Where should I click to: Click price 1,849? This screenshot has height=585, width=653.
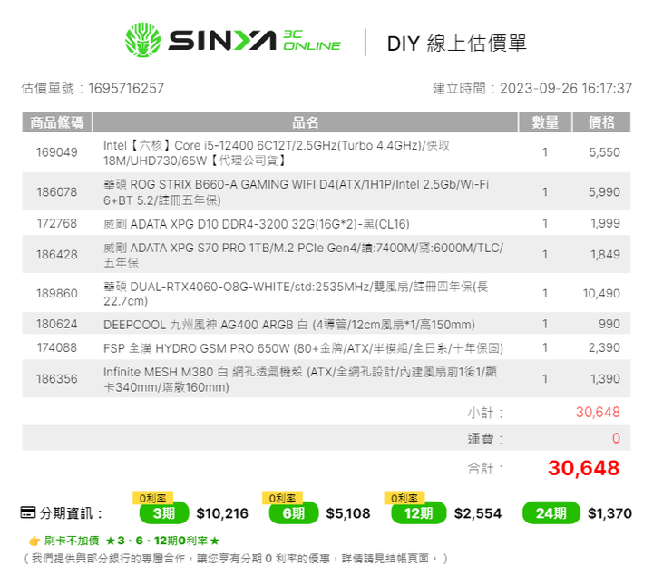605,254
